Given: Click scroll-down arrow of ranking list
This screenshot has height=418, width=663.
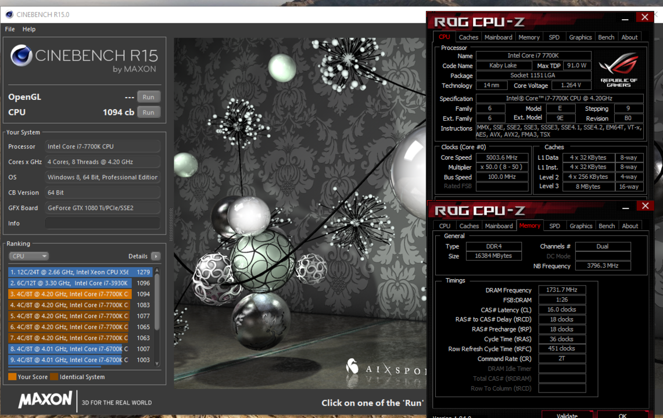Looking at the screenshot, I should click(x=157, y=363).
